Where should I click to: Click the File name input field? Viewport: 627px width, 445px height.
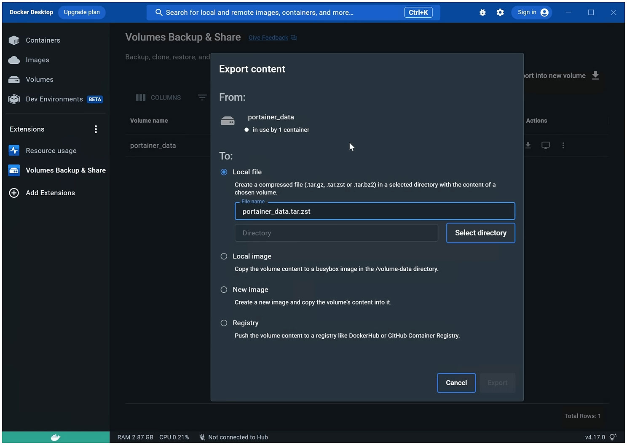tap(375, 211)
